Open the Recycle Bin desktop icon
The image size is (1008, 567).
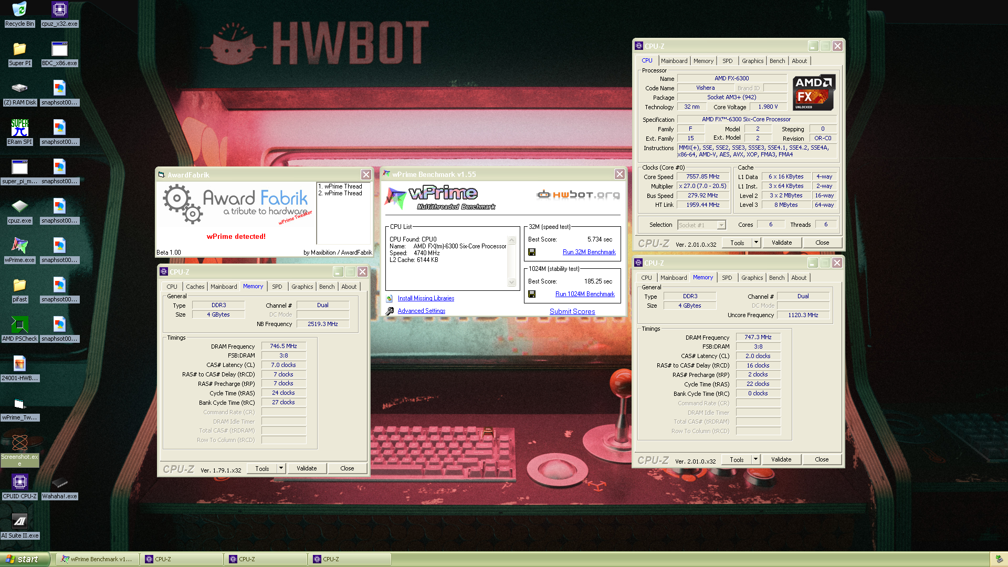19,14
